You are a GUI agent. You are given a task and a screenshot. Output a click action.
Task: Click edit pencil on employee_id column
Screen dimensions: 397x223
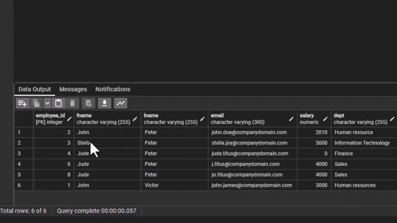[x=69, y=119]
